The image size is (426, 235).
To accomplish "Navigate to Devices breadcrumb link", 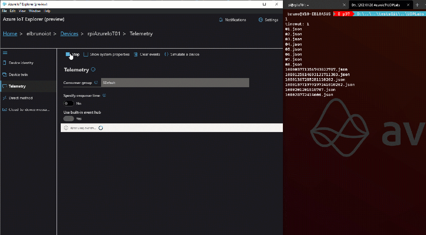I will [x=69, y=34].
